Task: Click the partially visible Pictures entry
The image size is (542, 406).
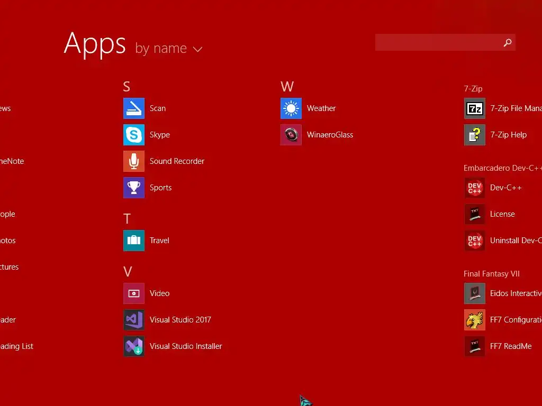Action: (x=10, y=267)
